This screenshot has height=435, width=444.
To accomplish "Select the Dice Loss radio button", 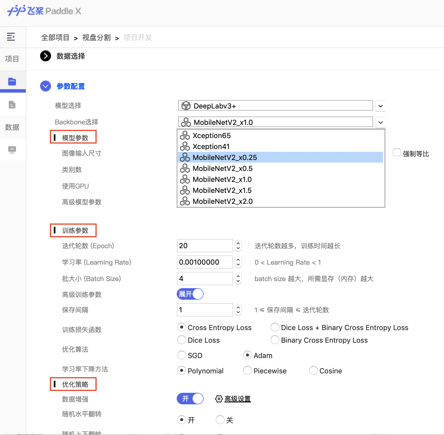I will 182,340.
